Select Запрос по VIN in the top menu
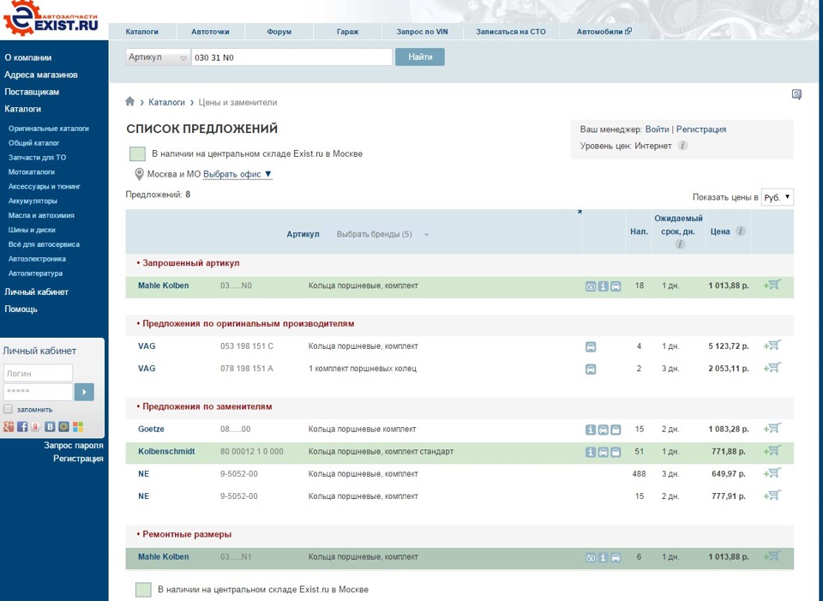 422,32
